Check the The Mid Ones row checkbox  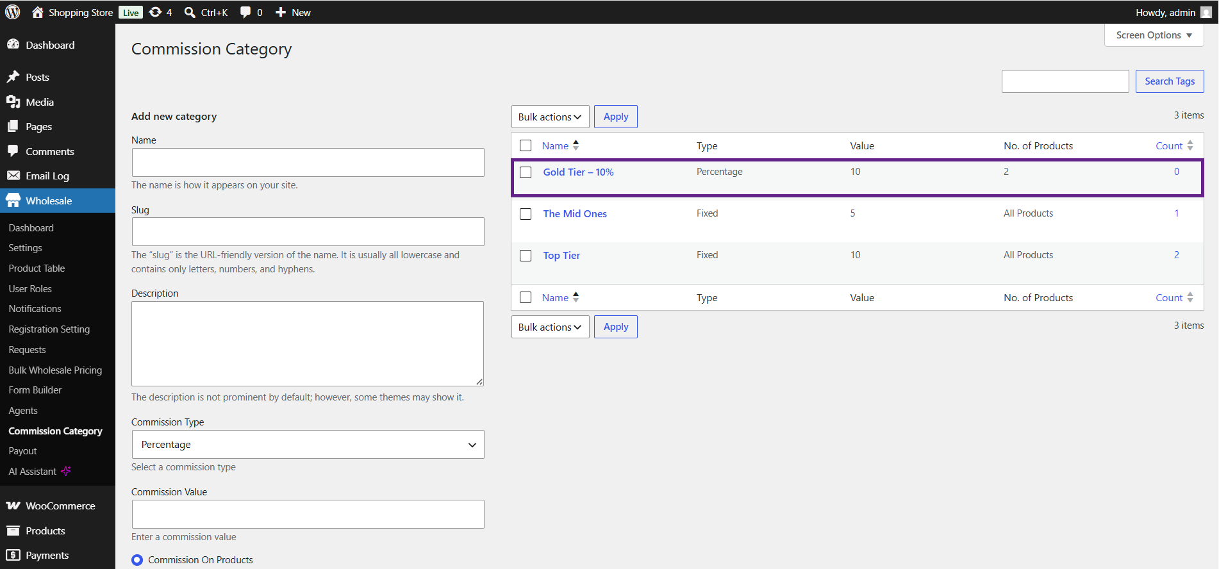(526, 214)
